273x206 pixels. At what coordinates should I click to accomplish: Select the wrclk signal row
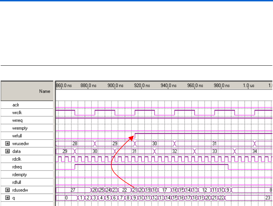coord(27,112)
